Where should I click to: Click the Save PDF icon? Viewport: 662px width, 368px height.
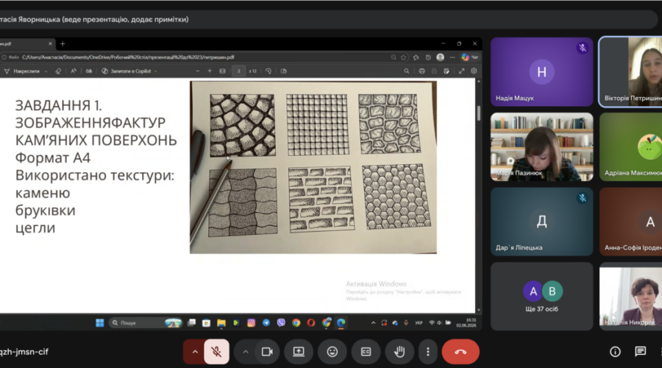434,71
